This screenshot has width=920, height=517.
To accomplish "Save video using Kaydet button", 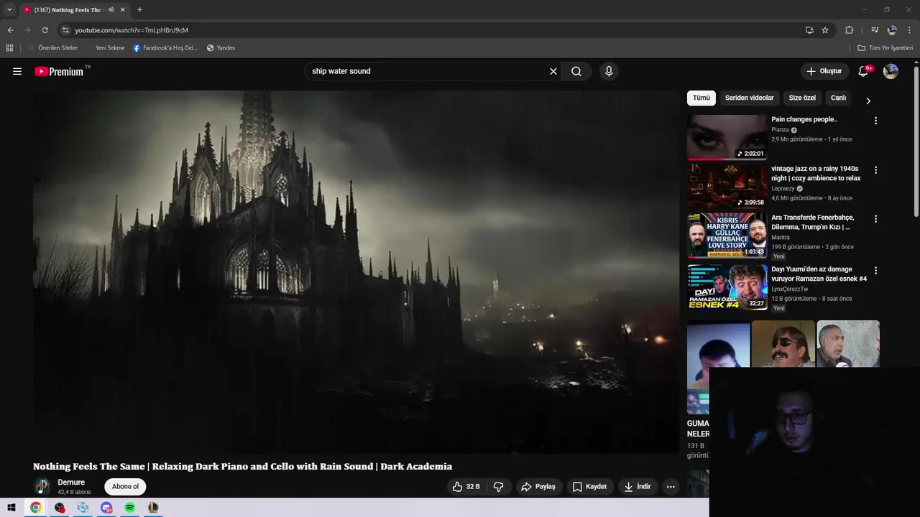I will (x=590, y=486).
